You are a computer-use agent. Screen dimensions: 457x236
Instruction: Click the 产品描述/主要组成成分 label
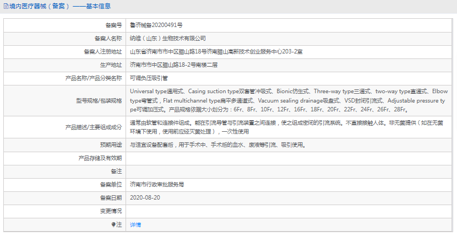click(x=94, y=127)
